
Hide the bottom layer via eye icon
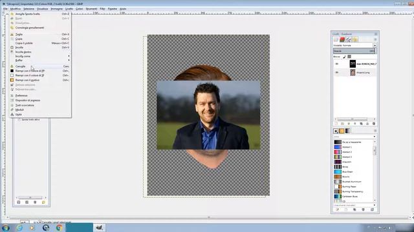pyautogui.click(x=336, y=72)
